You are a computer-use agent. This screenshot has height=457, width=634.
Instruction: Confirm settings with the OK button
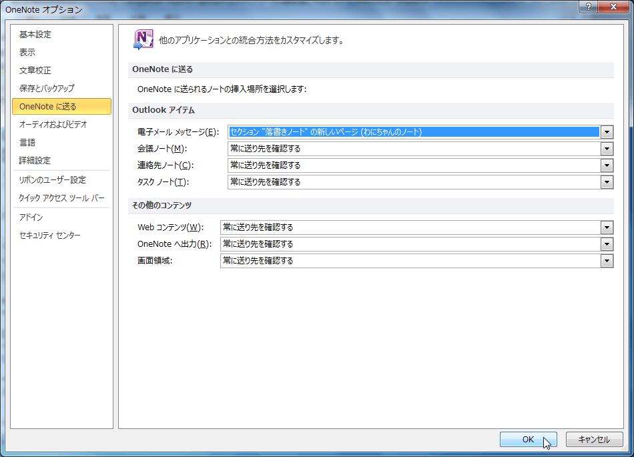528,439
